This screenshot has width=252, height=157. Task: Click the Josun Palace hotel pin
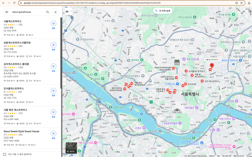[234, 147]
